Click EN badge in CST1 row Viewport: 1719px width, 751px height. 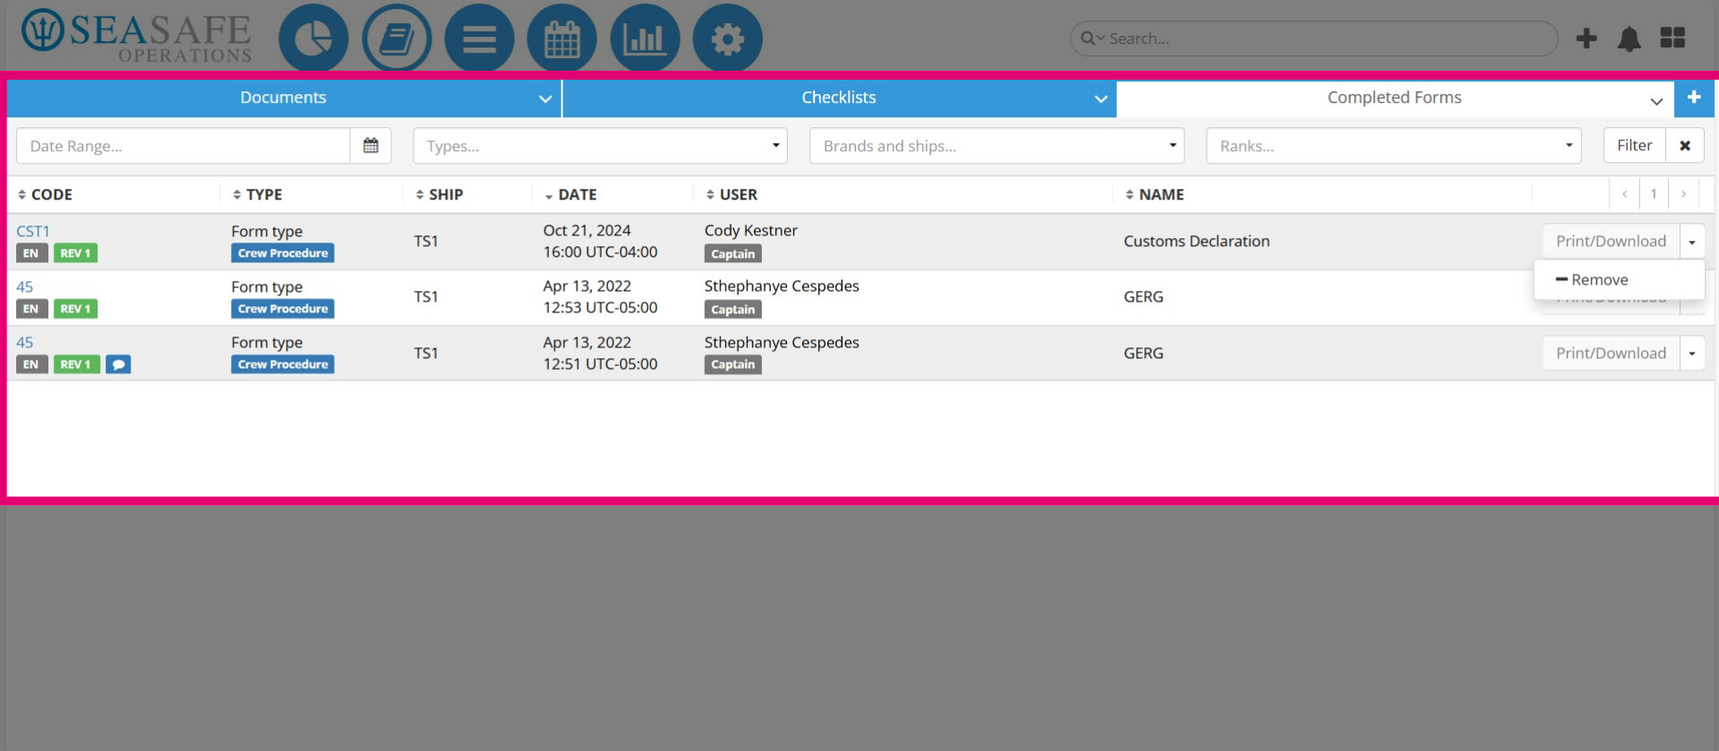click(x=31, y=253)
